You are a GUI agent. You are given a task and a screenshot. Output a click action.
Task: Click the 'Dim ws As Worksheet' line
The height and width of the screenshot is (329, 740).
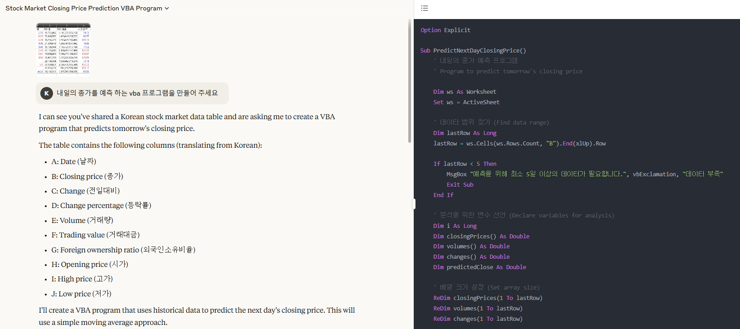point(464,92)
